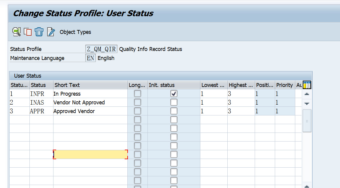
Task: Check Long text box for In Progress
Action: 138,94
